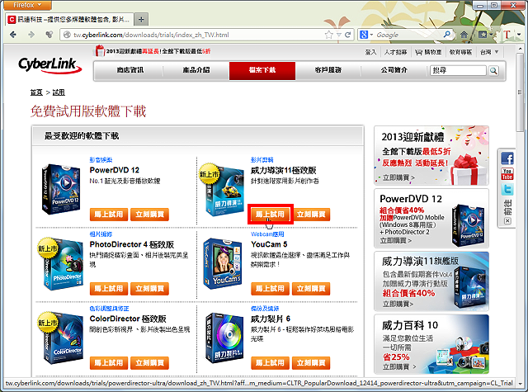Open the 教育專區 link
The height and width of the screenshot is (392, 528).
(460, 52)
